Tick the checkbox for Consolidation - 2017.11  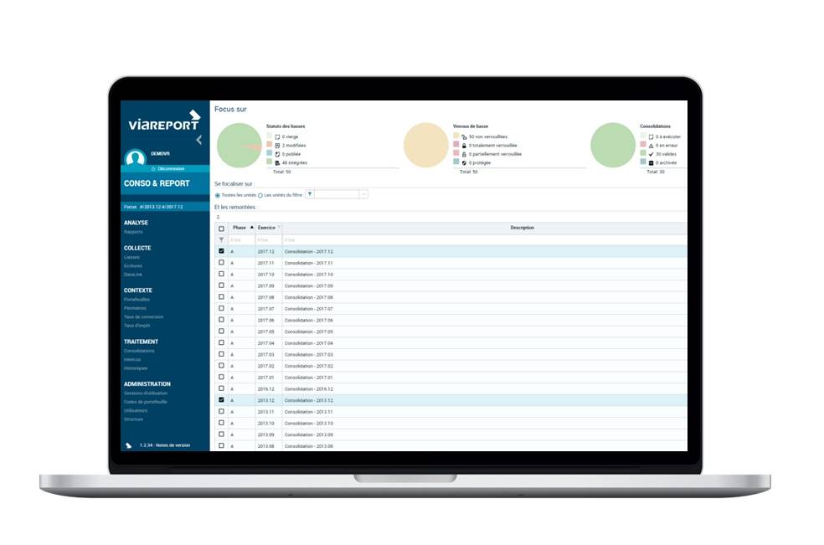[221, 262]
